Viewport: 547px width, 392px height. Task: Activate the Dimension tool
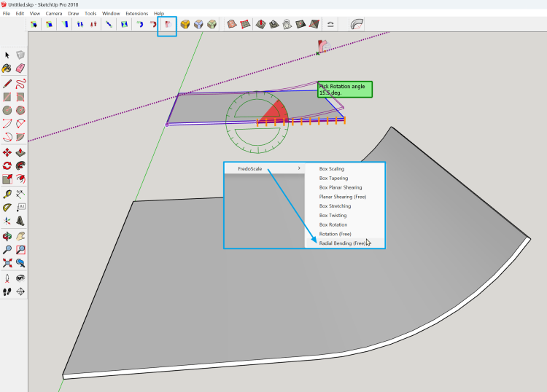pos(20,194)
